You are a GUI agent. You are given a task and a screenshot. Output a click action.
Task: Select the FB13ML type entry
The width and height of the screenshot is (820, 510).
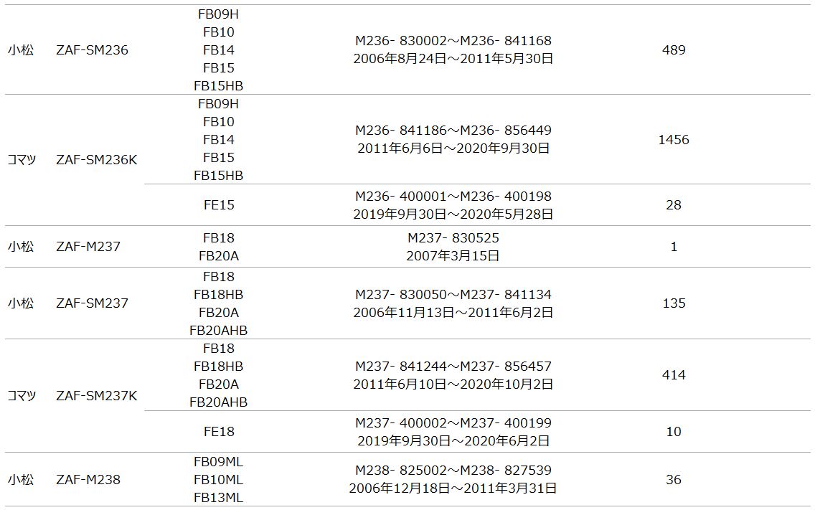(219, 498)
